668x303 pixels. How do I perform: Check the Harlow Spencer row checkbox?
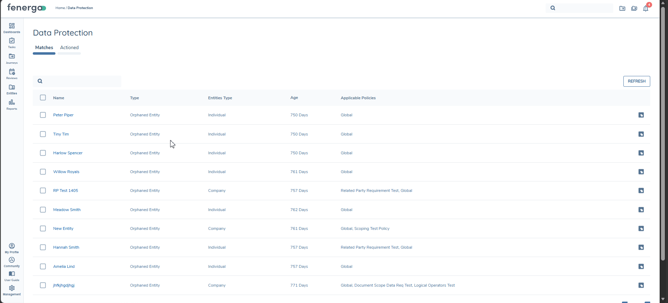tap(43, 153)
